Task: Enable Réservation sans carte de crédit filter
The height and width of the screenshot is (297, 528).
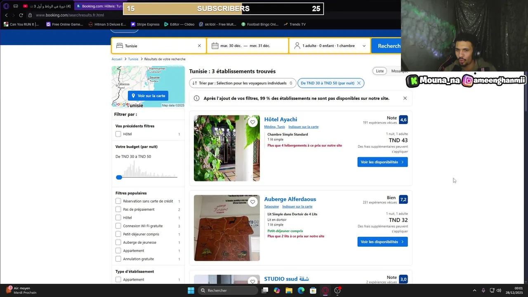Action: click(x=118, y=201)
